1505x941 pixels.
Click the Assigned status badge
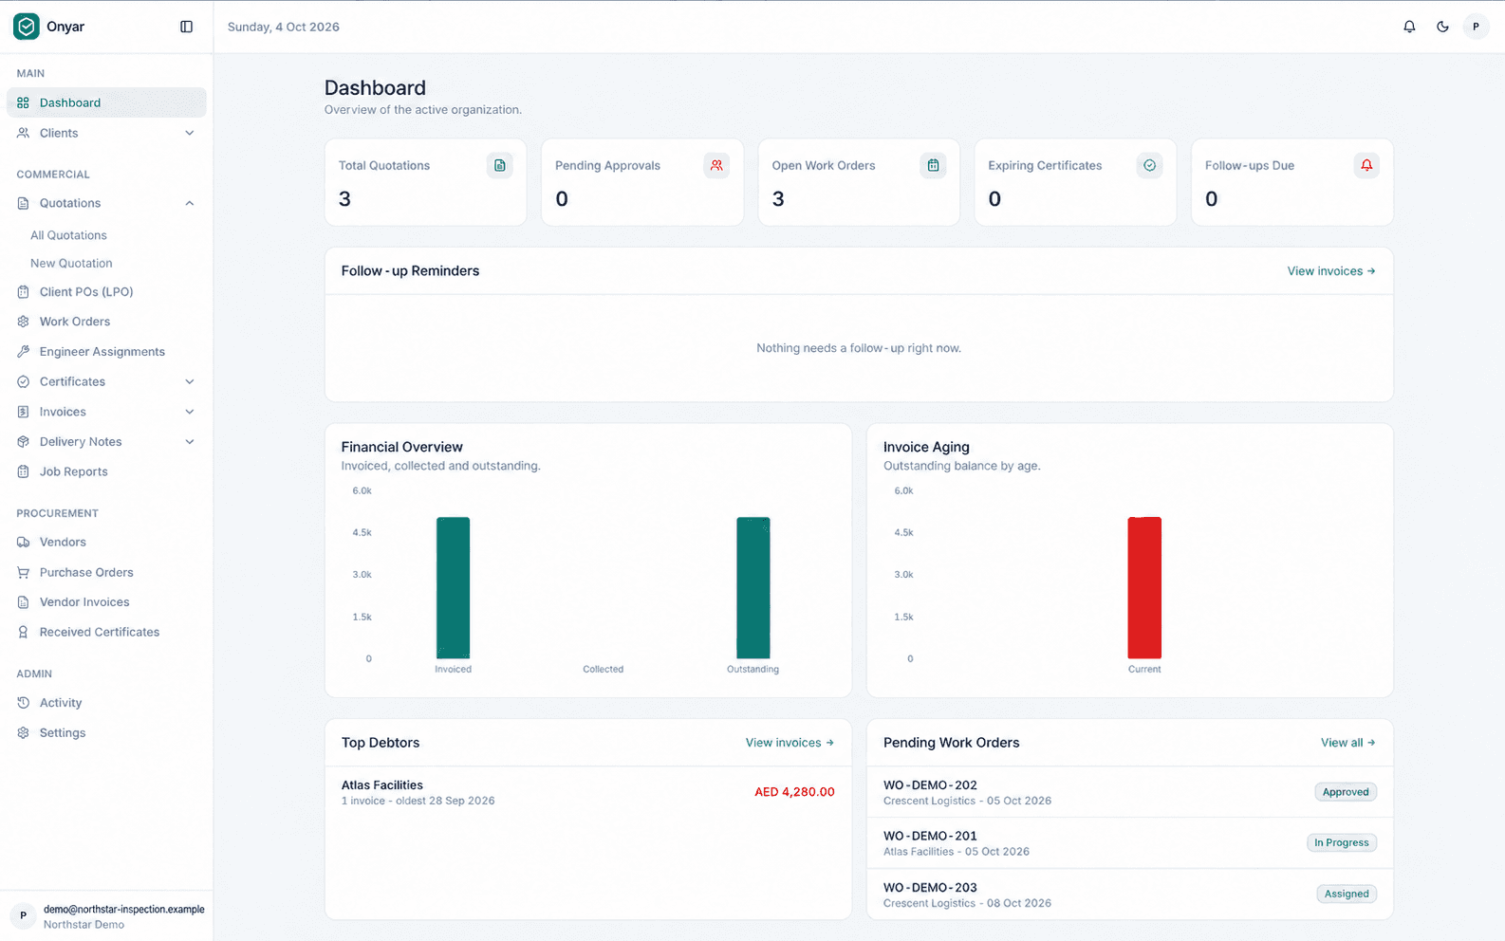click(x=1347, y=894)
